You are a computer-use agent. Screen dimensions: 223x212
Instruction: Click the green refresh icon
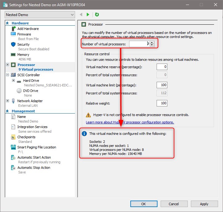[x=97, y=15]
